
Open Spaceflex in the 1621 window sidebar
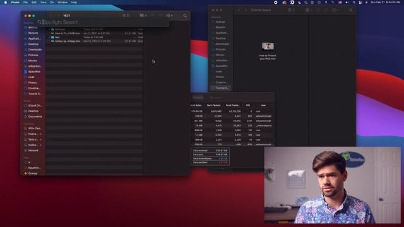point(33,72)
